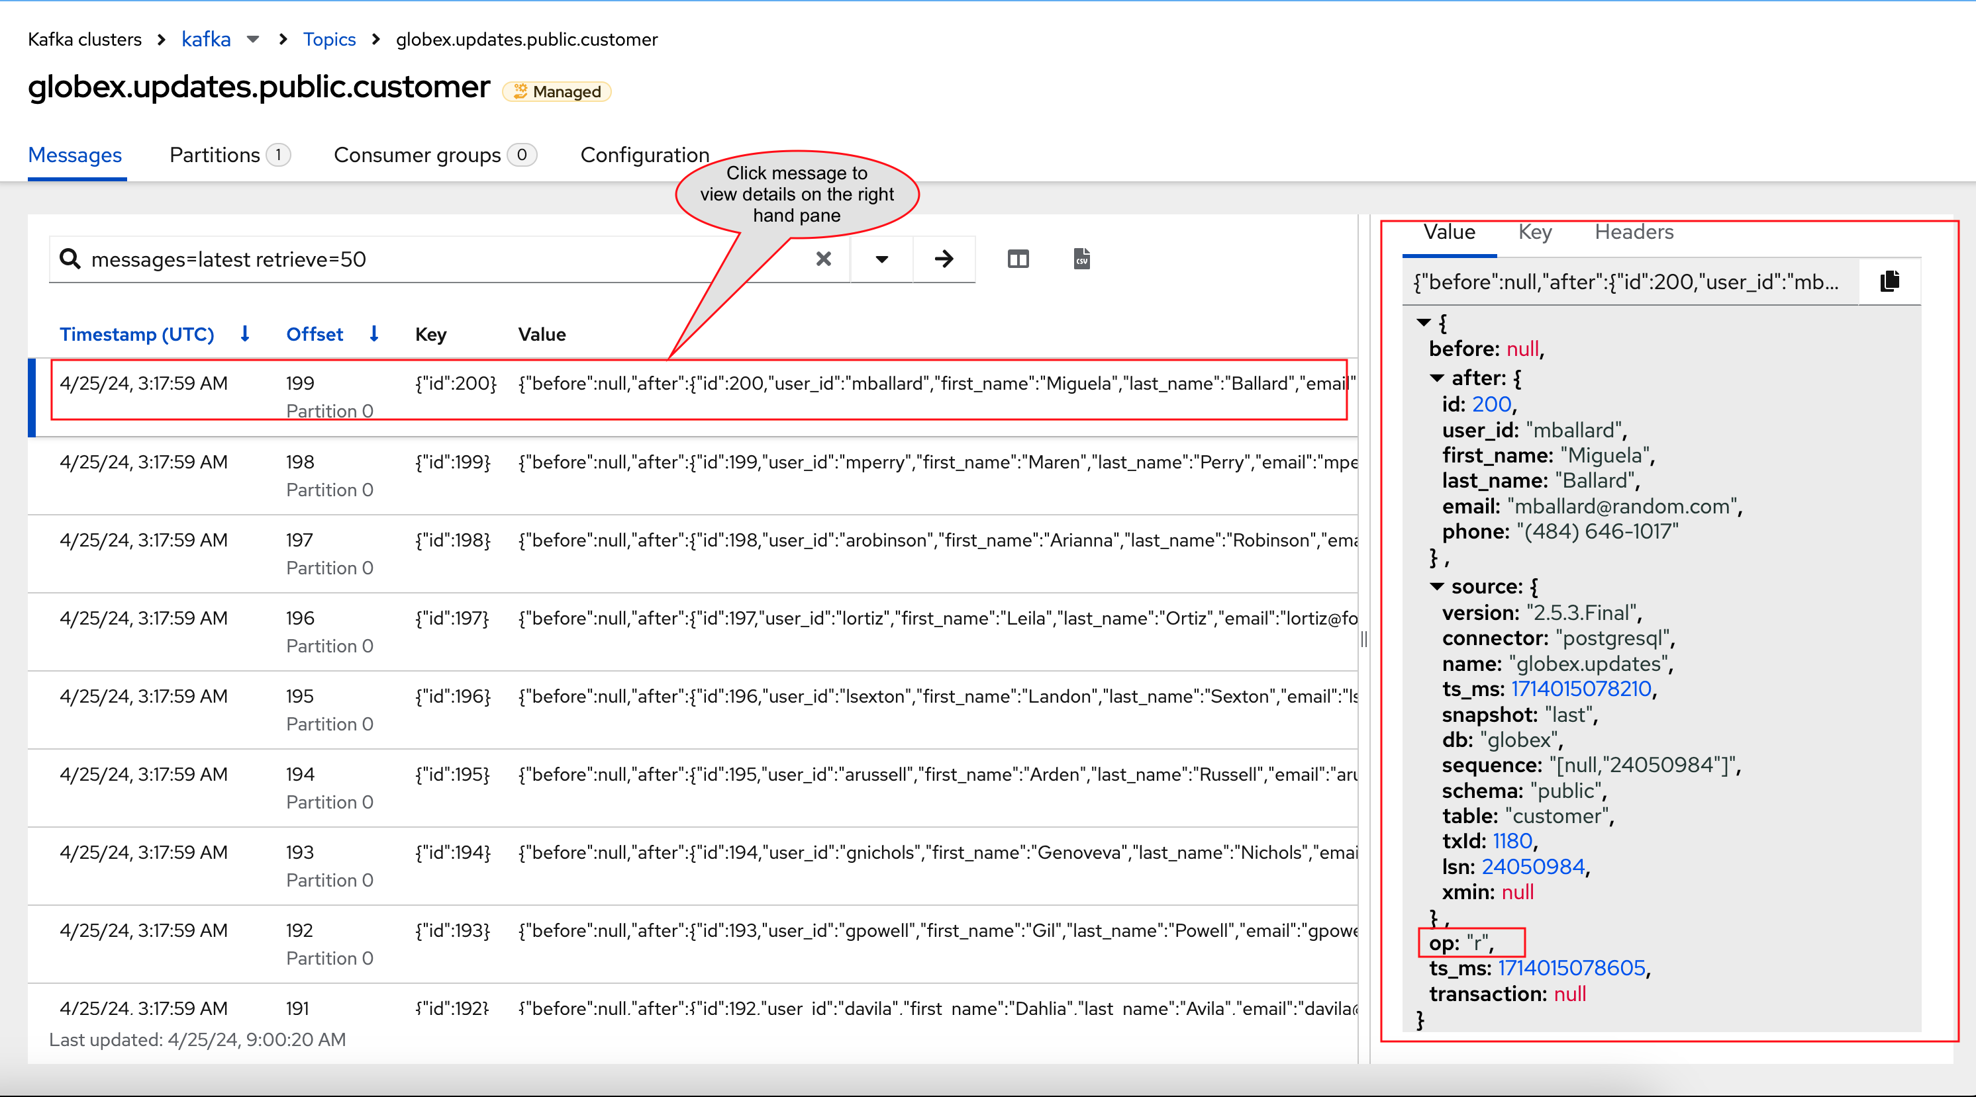This screenshot has width=1976, height=1097.
Task: Click the clear search icon (X button)
Action: pyautogui.click(x=823, y=259)
